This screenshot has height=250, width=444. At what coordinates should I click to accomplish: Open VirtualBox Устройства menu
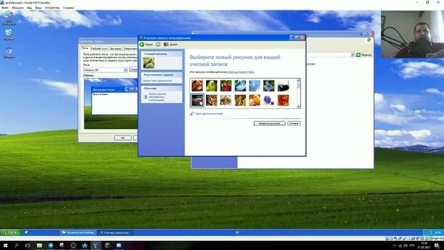coord(52,8)
